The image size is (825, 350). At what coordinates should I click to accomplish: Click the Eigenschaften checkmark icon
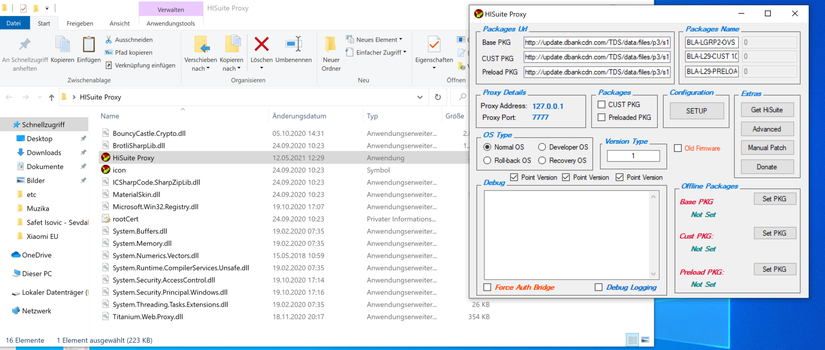coord(434,45)
